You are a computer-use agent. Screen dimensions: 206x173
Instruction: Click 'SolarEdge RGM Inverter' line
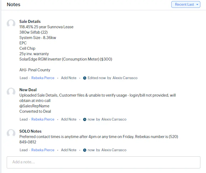point(66,59)
